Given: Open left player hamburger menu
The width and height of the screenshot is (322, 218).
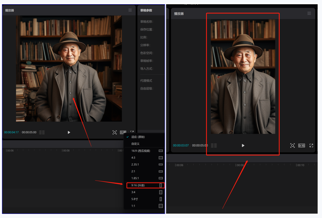Looking at the screenshot, I should coord(130,10).
